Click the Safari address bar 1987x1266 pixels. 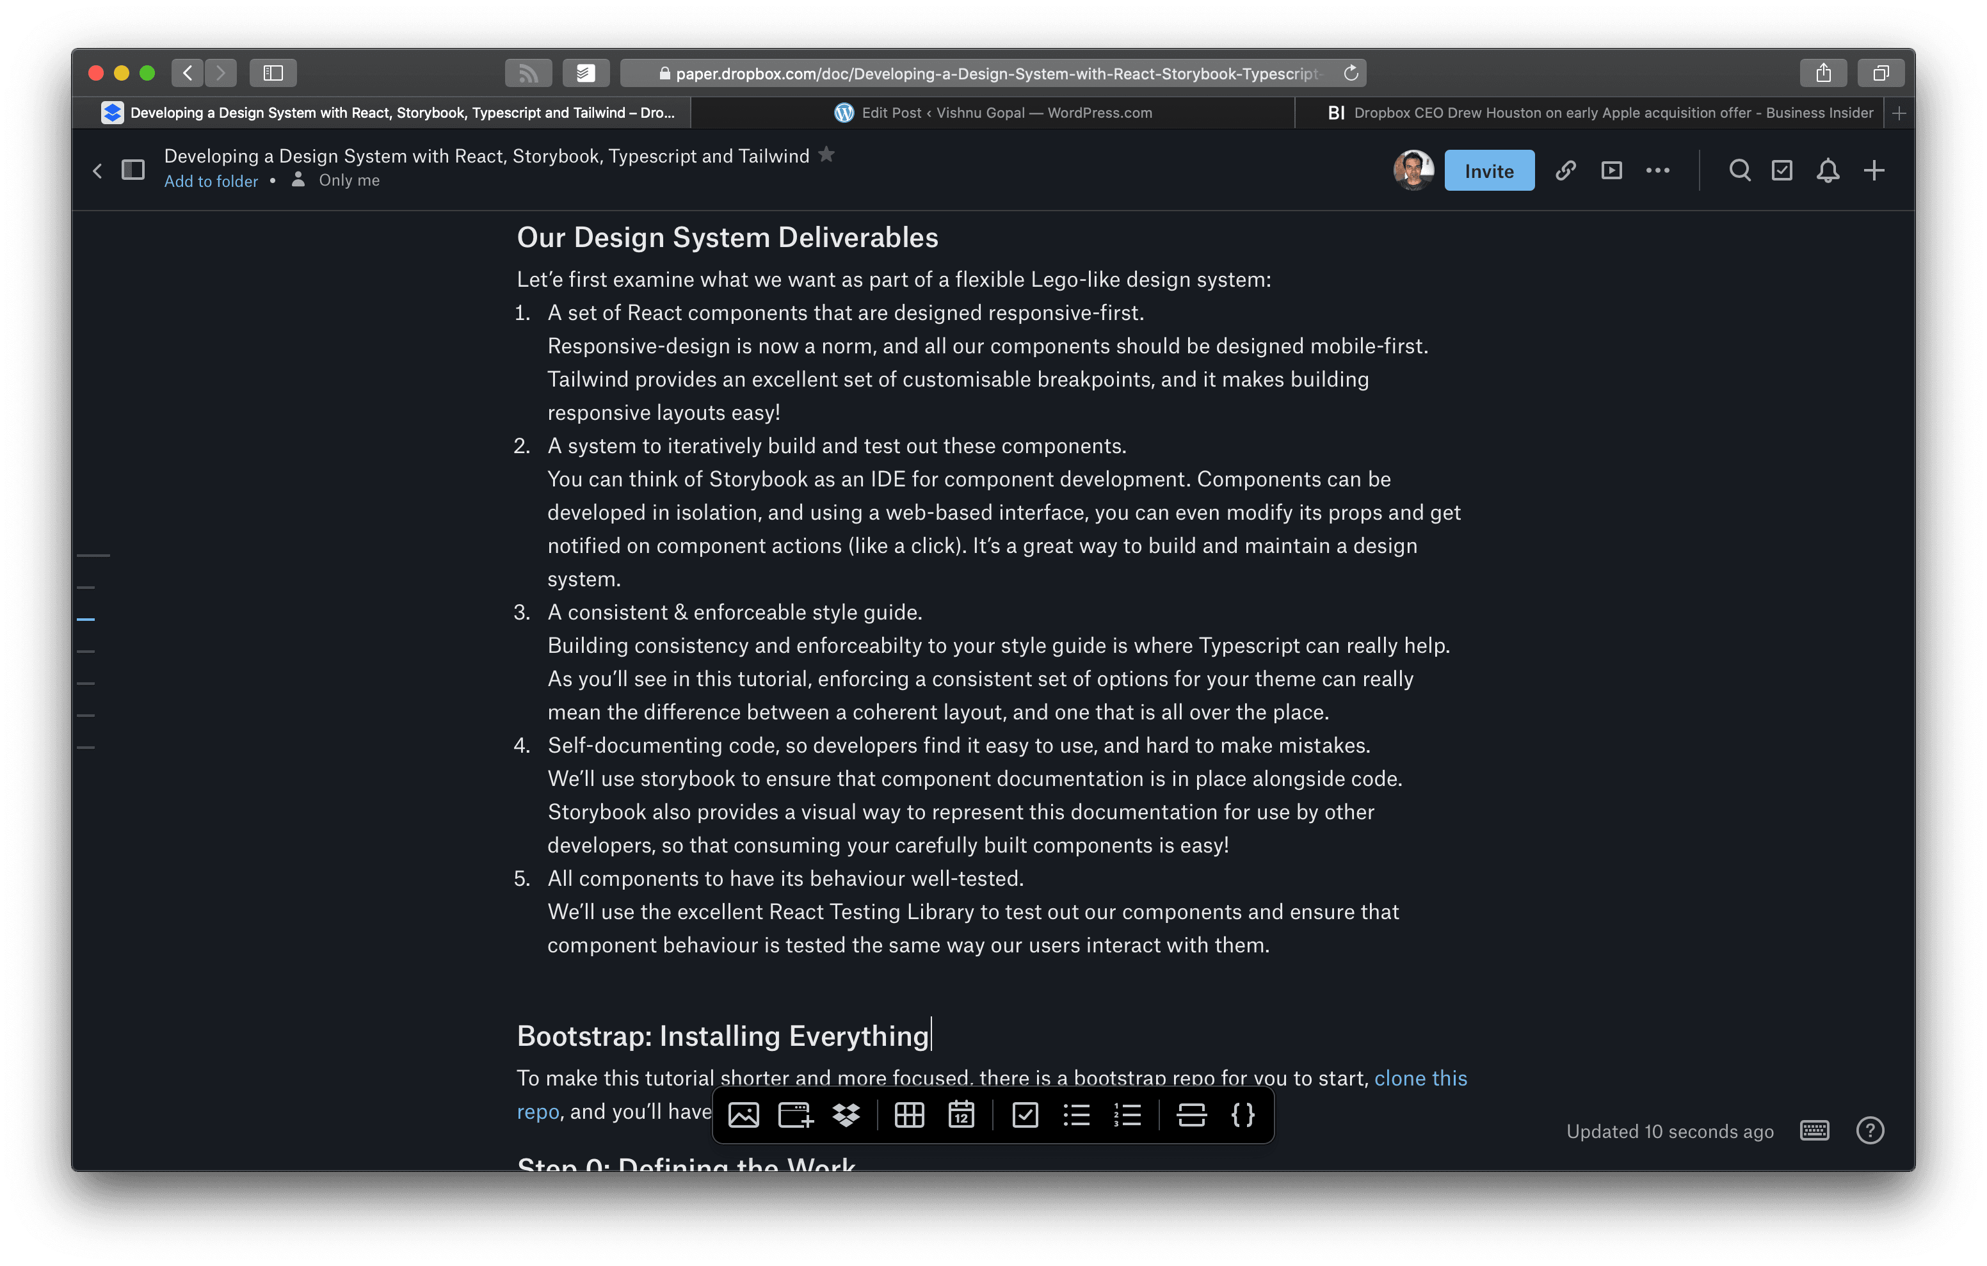click(993, 74)
